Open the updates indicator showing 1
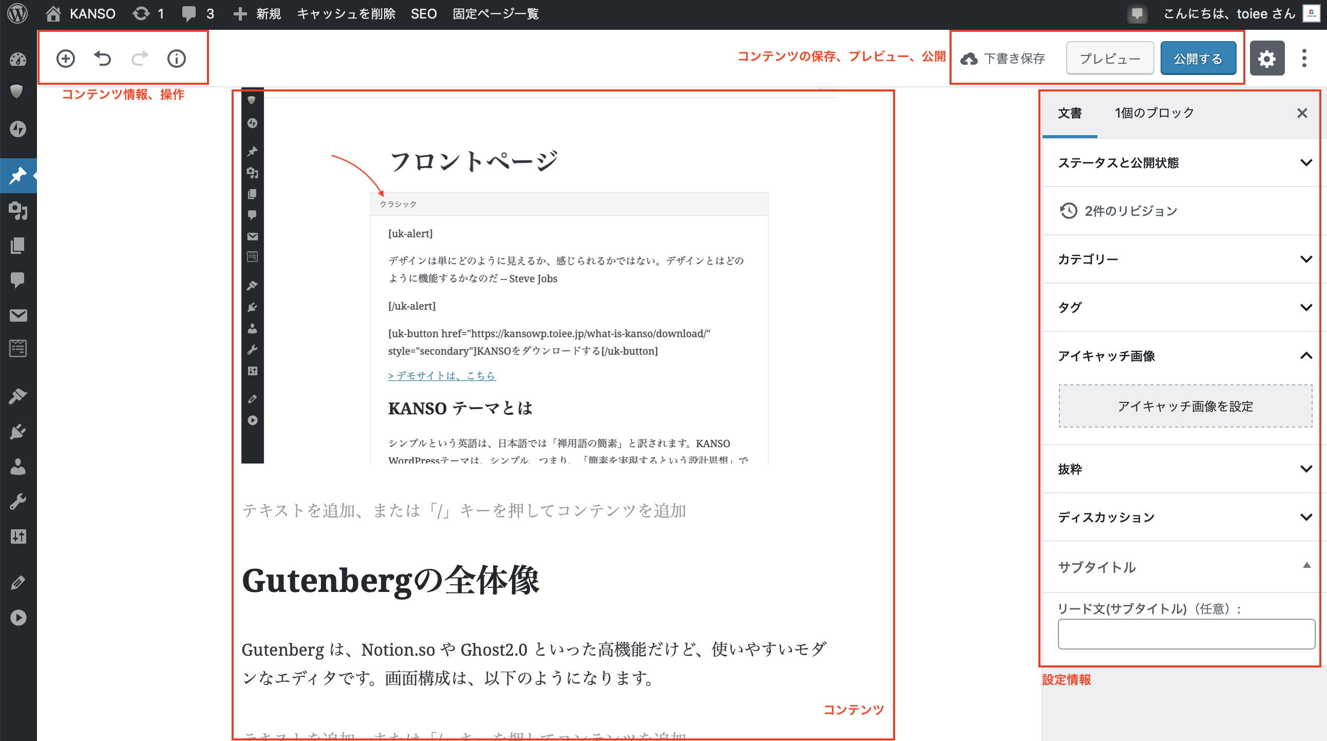The width and height of the screenshot is (1327, 741). [148, 14]
